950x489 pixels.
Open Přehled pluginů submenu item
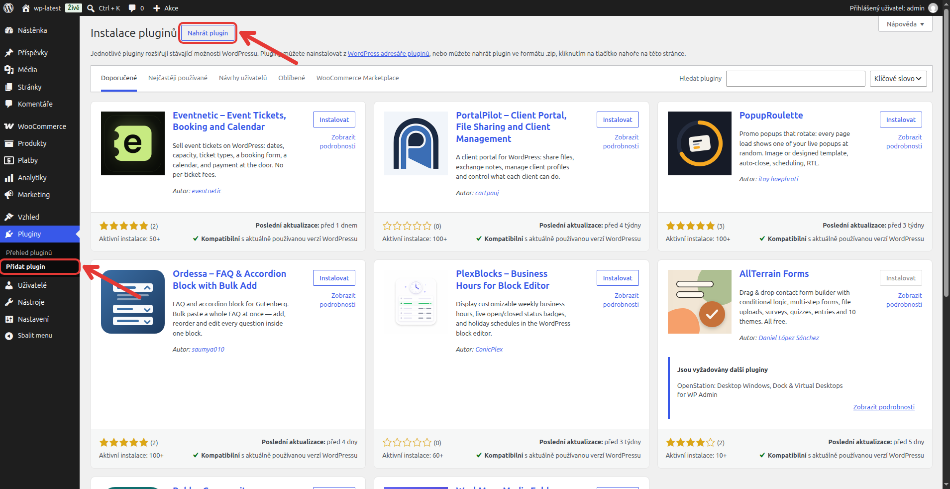[29, 252]
